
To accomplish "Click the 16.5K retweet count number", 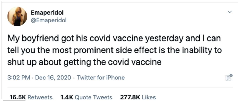I will pos(18,97).
